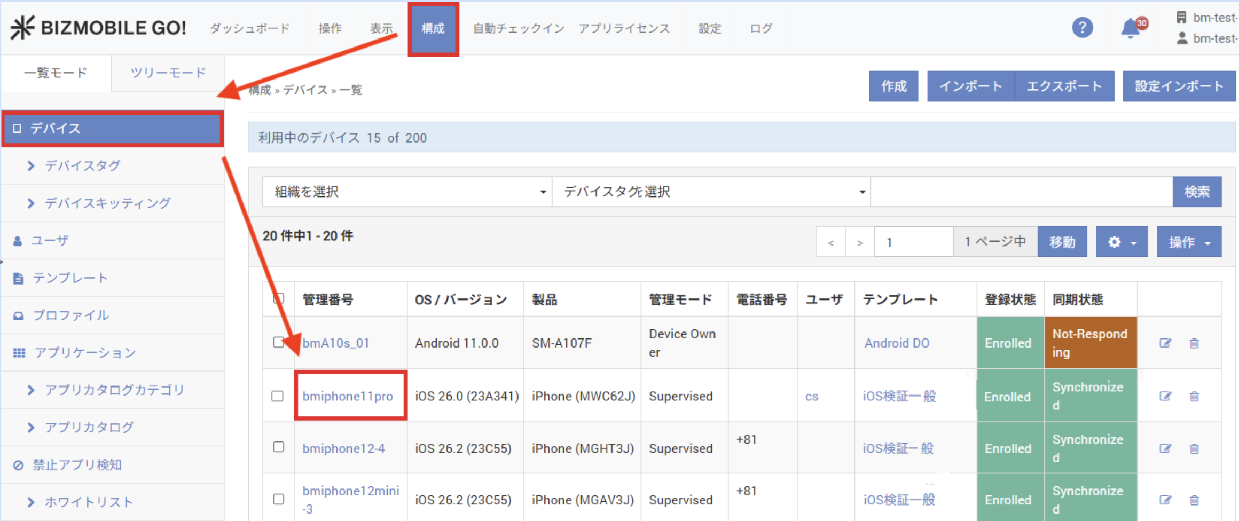Open the help question mark icon
This screenshot has width=1239, height=521.
[1082, 28]
